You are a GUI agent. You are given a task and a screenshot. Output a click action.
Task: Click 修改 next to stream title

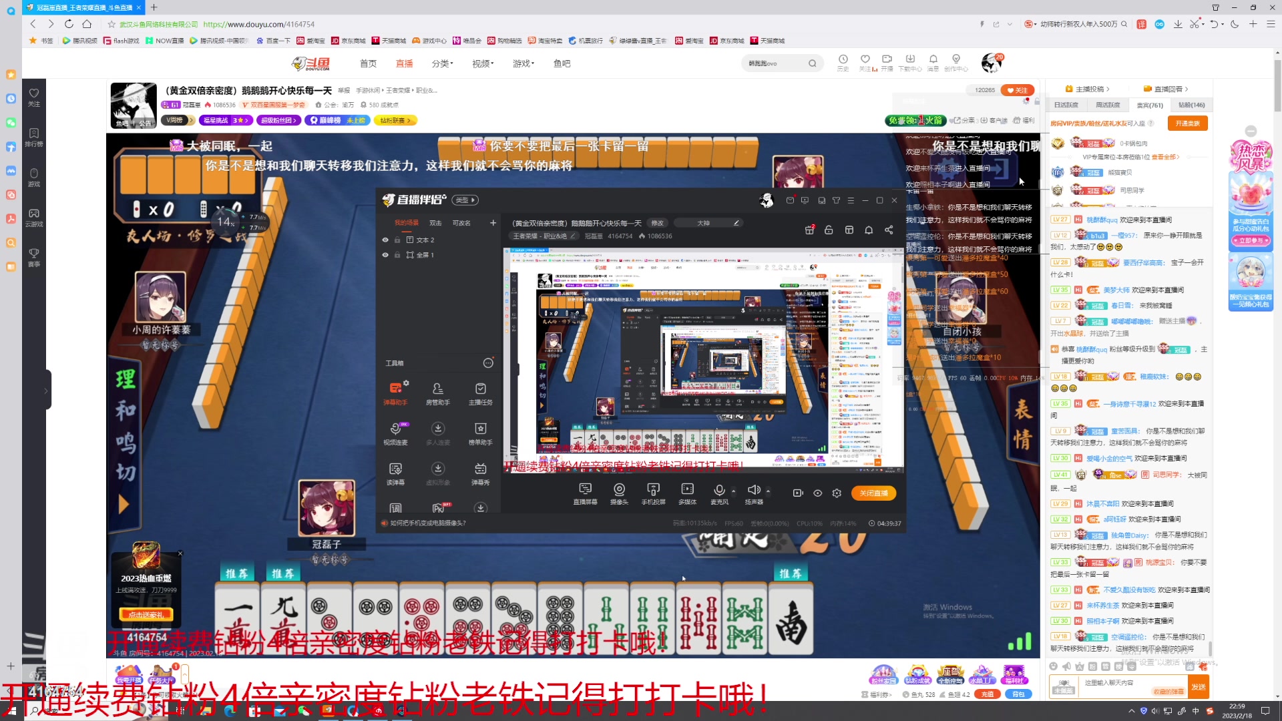[658, 223]
